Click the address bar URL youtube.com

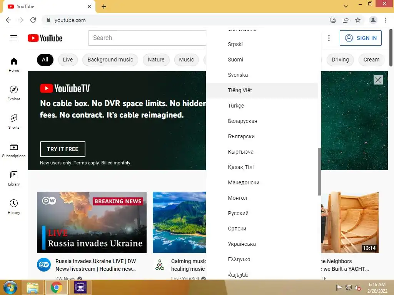(70, 20)
